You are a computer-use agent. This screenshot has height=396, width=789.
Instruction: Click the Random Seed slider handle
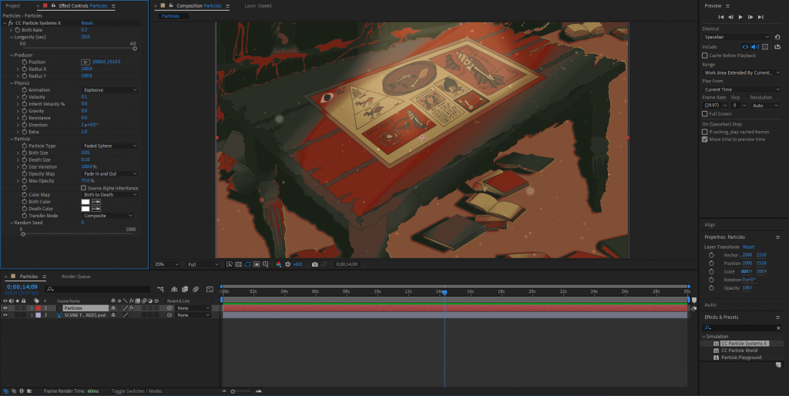pyautogui.click(x=22, y=234)
